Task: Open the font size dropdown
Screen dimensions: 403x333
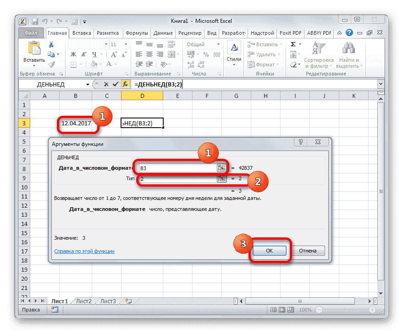Action: coord(125,44)
